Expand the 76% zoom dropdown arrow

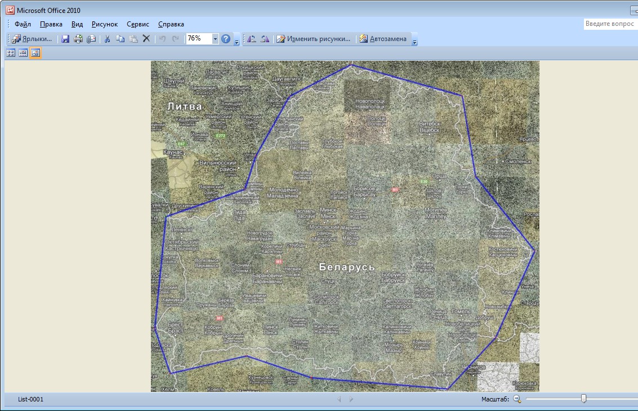215,39
